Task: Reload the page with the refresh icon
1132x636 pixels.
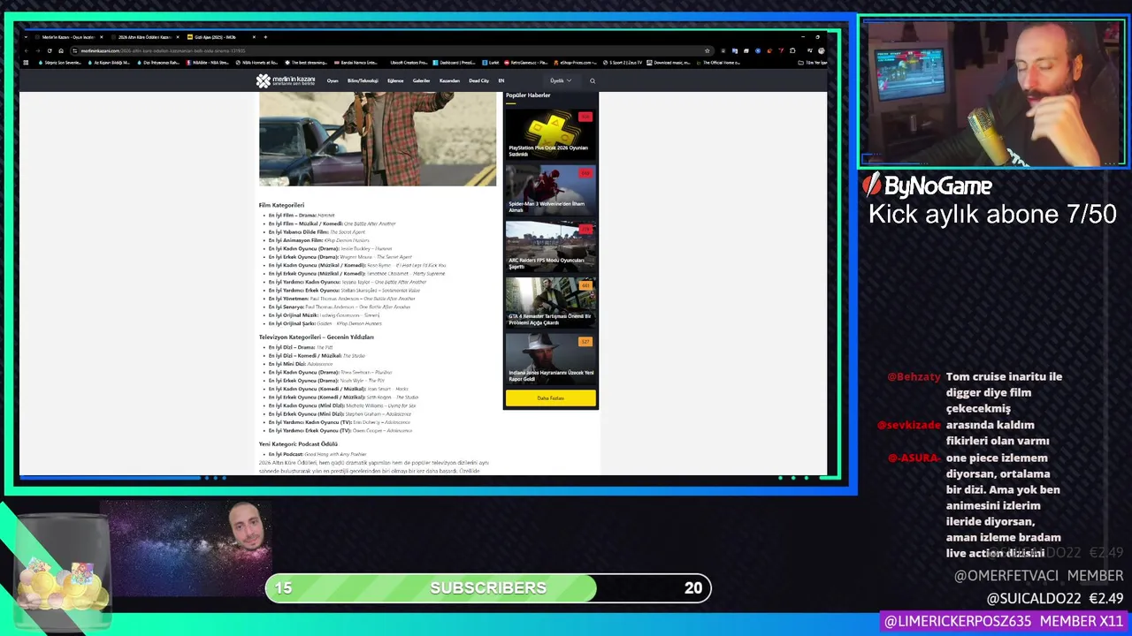Action: tap(50, 50)
